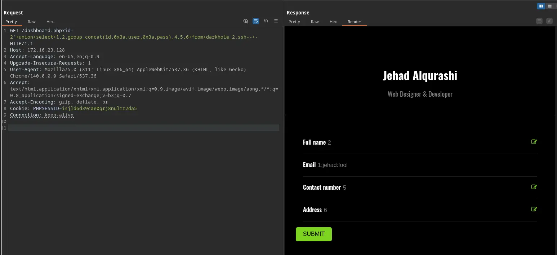Select the Pretty tab in Response panel
The width and height of the screenshot is (557, 255).
[x=294, y=22]
